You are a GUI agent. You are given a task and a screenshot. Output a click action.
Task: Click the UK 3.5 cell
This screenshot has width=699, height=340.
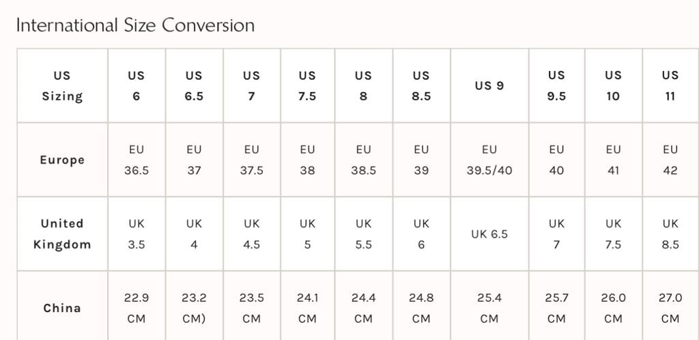tap(137, 234)
